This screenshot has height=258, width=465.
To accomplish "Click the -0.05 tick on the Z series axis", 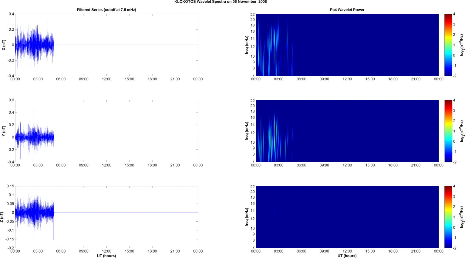I will (x=10, y=222).
